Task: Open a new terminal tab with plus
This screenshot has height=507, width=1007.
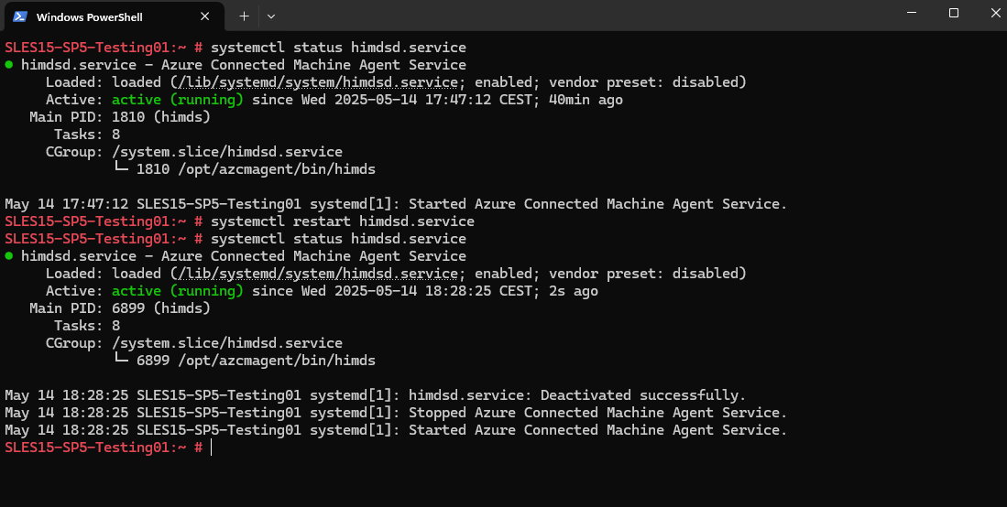Action: [244, 16]
